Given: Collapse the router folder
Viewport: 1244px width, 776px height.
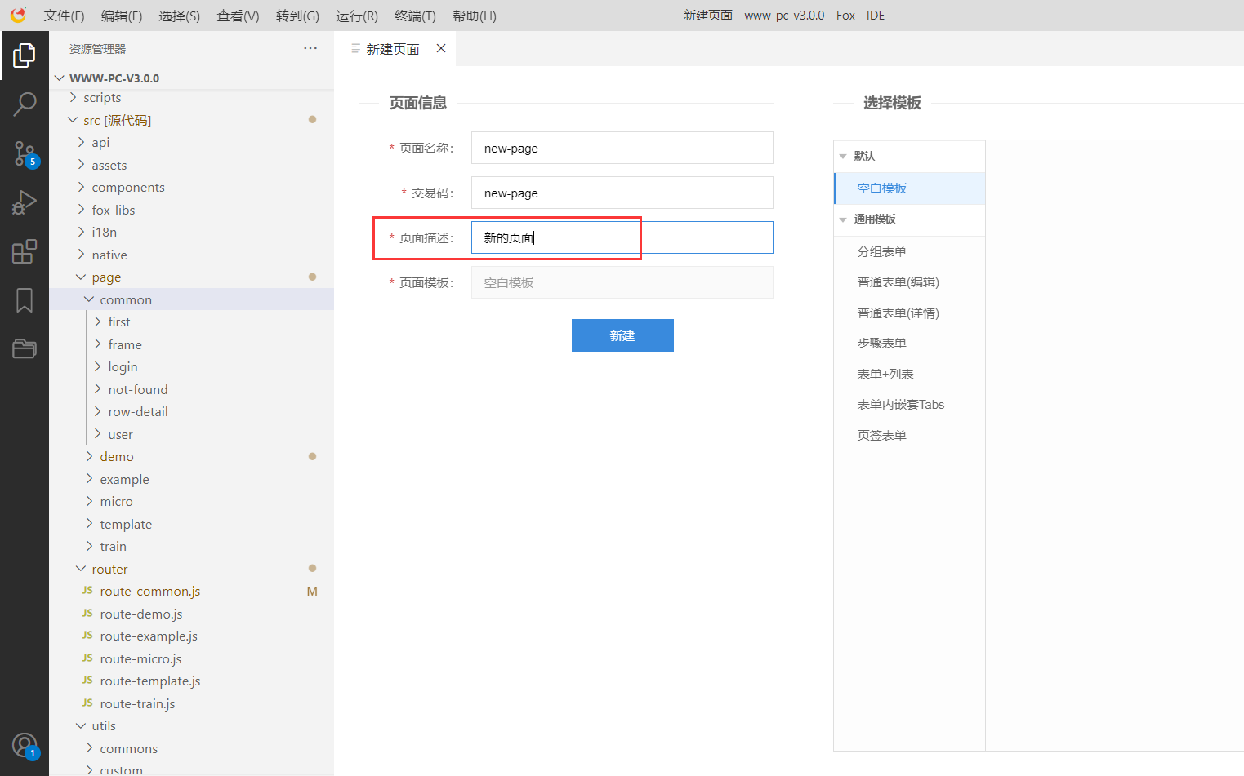Looking at the screenshot, I should pos(109,570).
